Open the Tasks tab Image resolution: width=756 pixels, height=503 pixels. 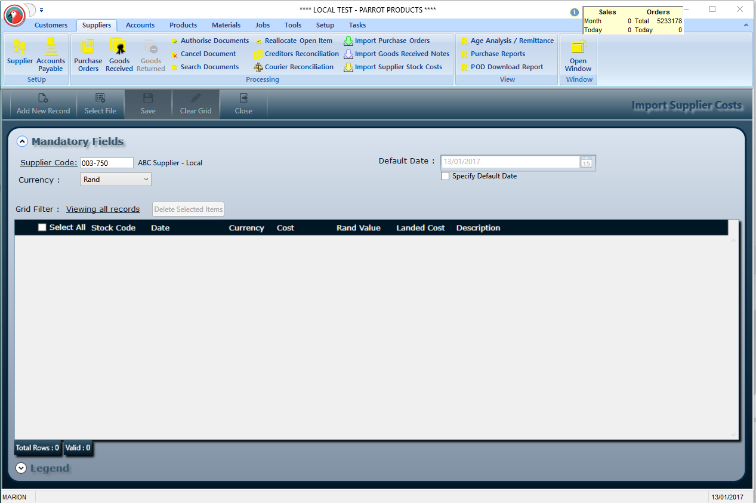(357, 25)
